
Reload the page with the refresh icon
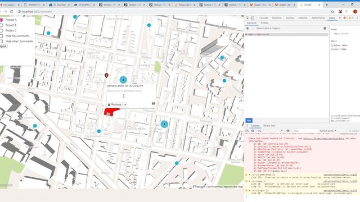(x=11, y=11)
